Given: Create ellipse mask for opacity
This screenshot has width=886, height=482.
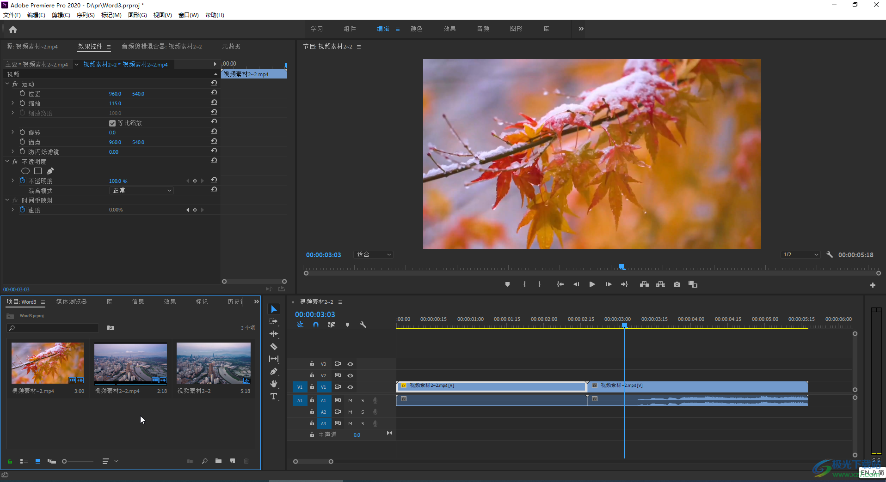Looking at the screenshot, I should pos(25,171).
